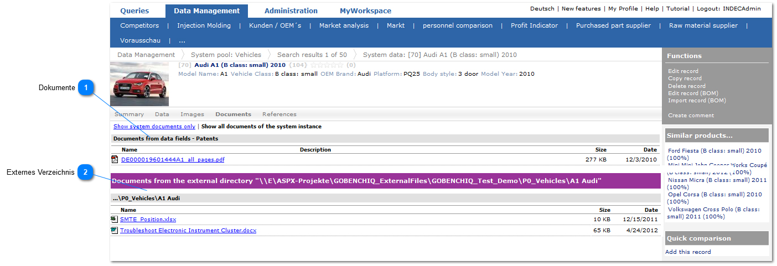777x266 pixels.
Task: Open the New features link
Action: pyautogui.click(x=581, y=9)
